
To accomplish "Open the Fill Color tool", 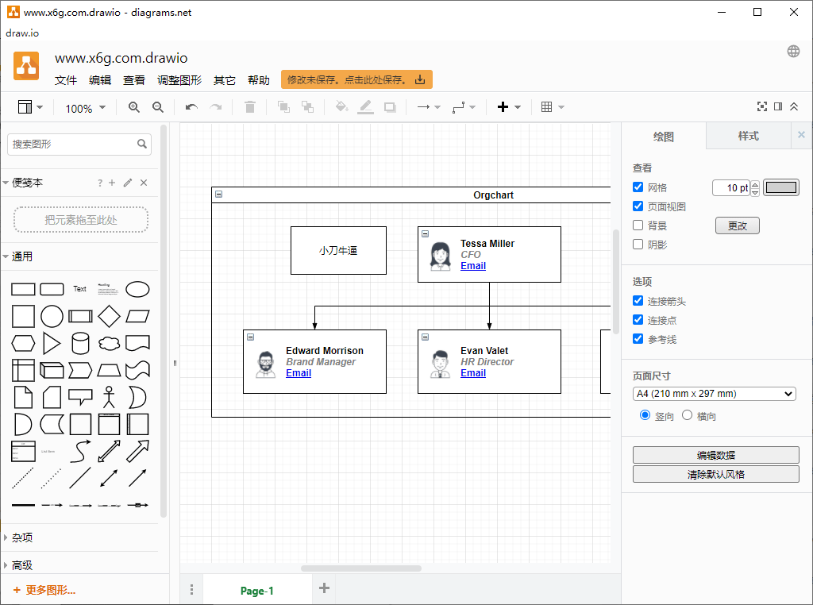I will pos(340,106).
